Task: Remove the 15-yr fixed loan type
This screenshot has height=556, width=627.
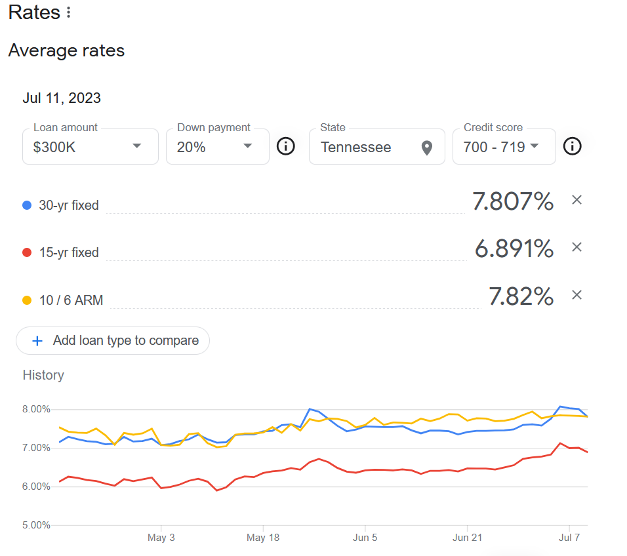Action: 576,247
